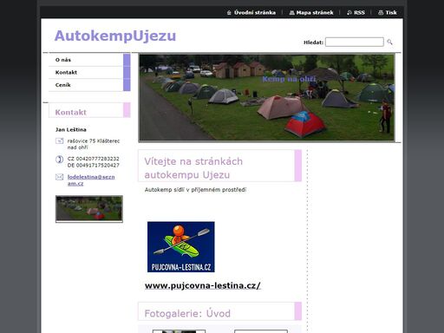Open Mapa stránek sitemap link
Viewport: 444px width, 333px height.
(315, 13)
